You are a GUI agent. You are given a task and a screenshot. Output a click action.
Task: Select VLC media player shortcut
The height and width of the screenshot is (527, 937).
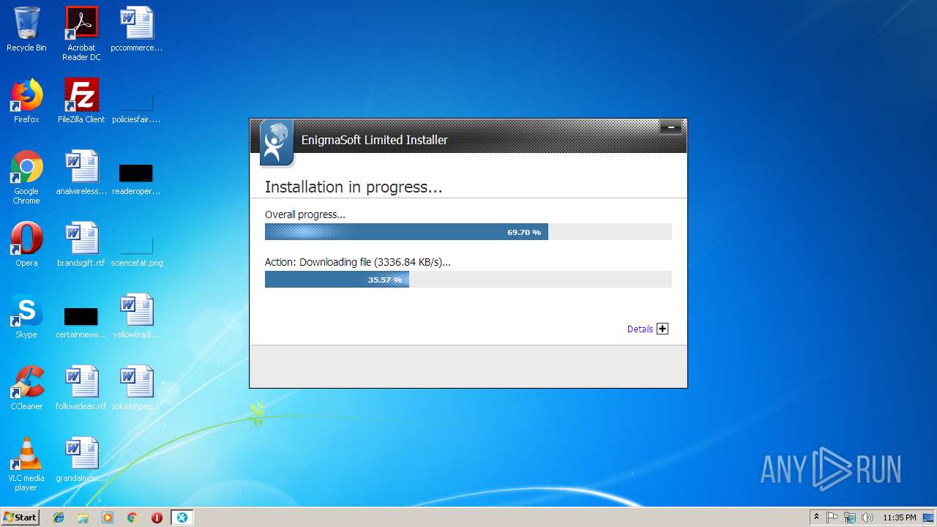coord(26,464)
